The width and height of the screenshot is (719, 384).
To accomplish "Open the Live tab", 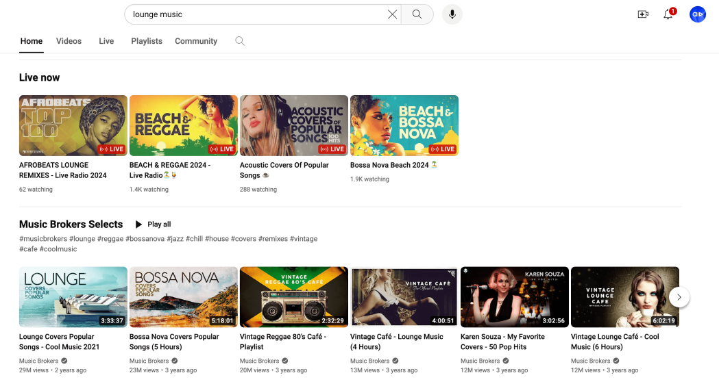I will (106, 41).
